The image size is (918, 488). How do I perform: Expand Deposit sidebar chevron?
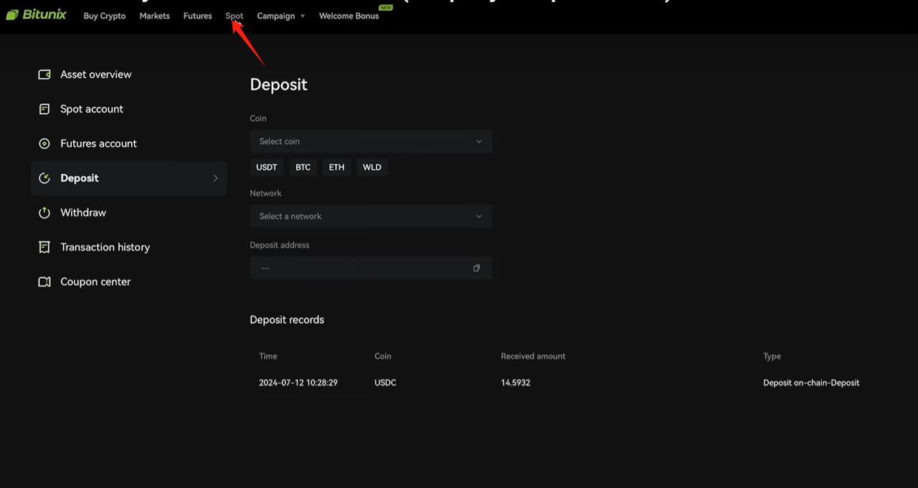[215, 178]
